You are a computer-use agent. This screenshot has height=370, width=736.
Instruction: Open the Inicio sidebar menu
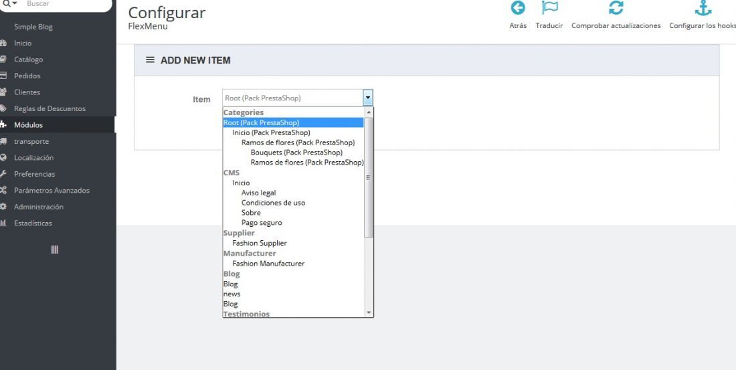click(23, 43)
